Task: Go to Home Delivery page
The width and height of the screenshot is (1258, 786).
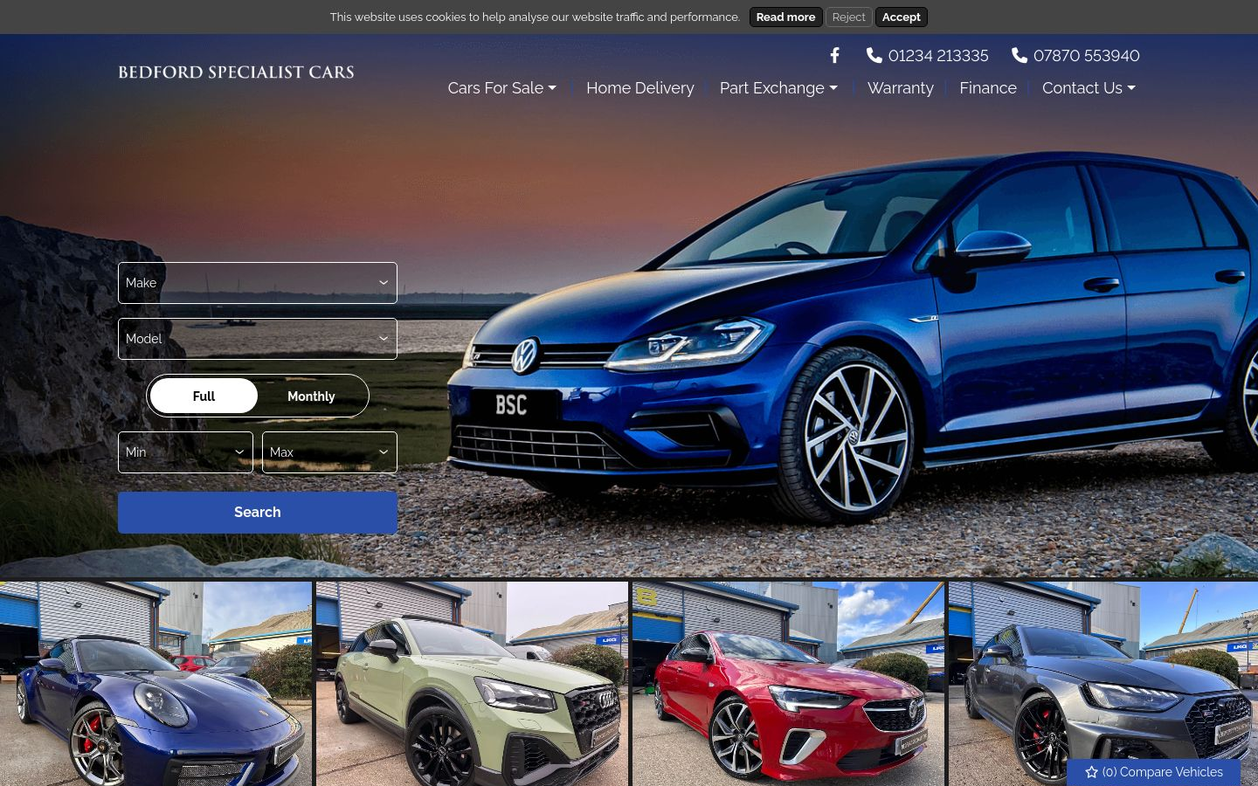Action: point(640,88)
